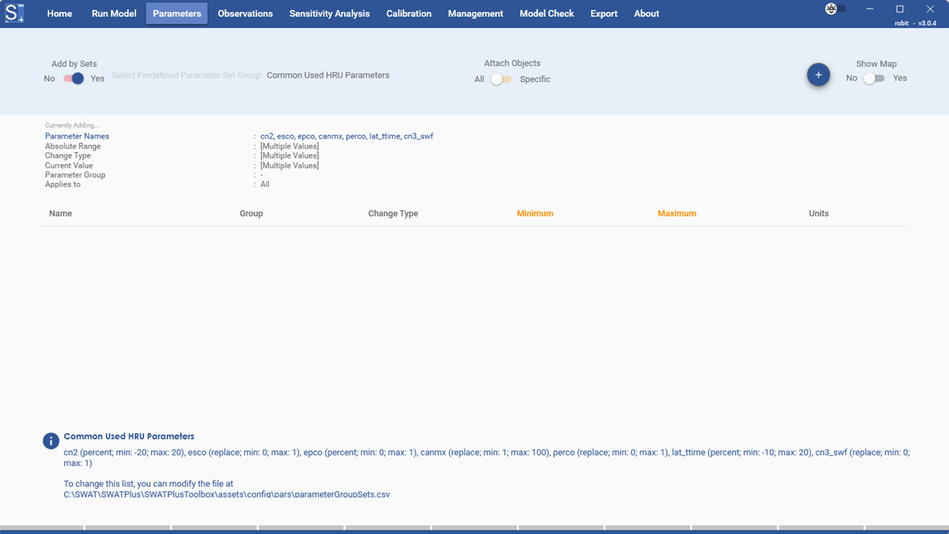
Task: Click the 'No' label beside Add by Sets
Action: 50,79
